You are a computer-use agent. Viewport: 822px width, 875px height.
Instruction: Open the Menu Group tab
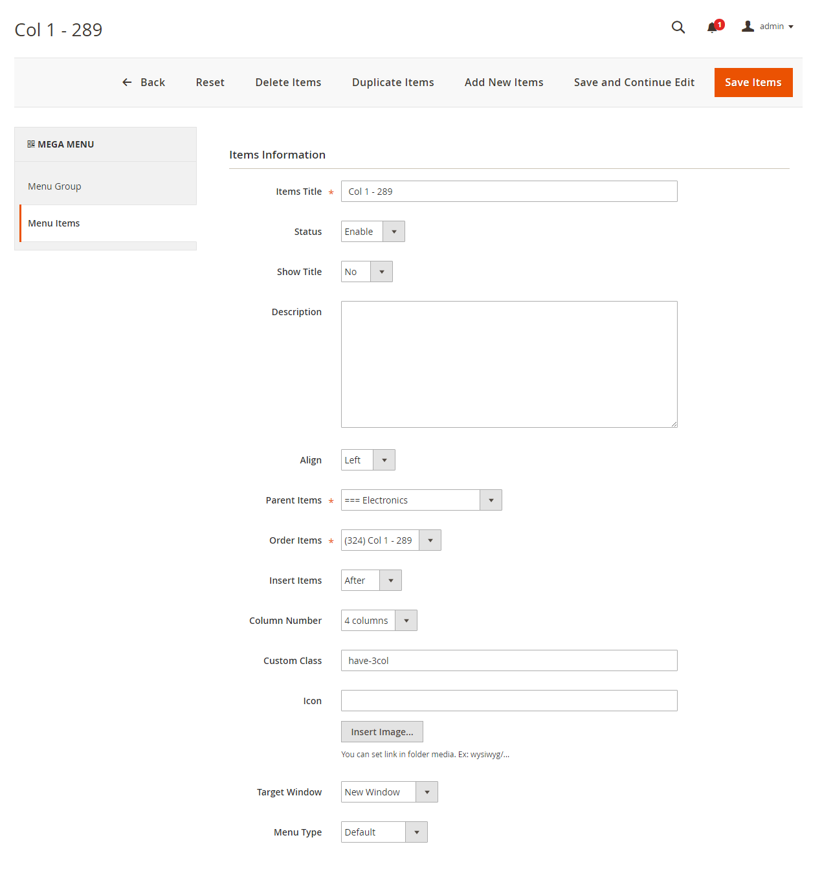click(106, 186)
